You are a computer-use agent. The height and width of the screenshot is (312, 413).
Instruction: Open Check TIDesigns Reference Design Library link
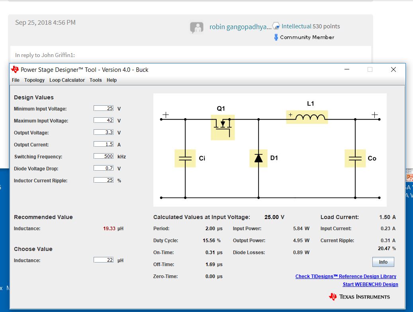click(x=346, y=276)
